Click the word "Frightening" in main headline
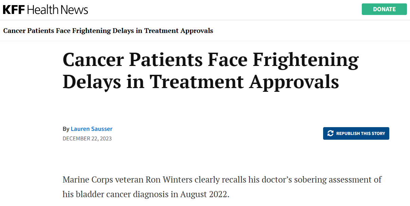410x206 pixels. [x=306, y=59]
